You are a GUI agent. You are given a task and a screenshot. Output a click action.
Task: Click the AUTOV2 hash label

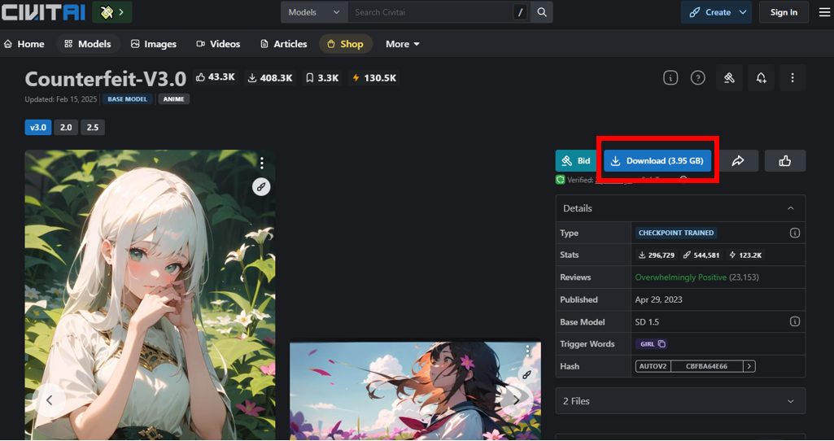(x=653, y=366)
